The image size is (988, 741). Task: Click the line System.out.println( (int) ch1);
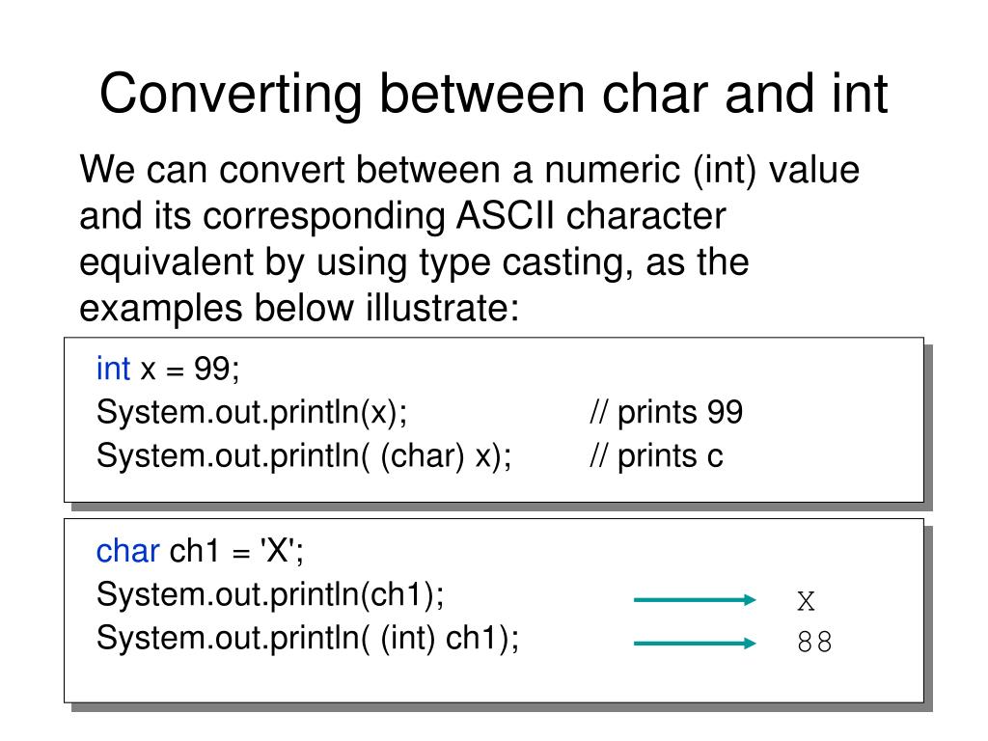tap(308, 639)
